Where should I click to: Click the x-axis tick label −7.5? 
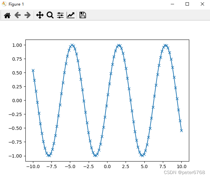point(51,166)
